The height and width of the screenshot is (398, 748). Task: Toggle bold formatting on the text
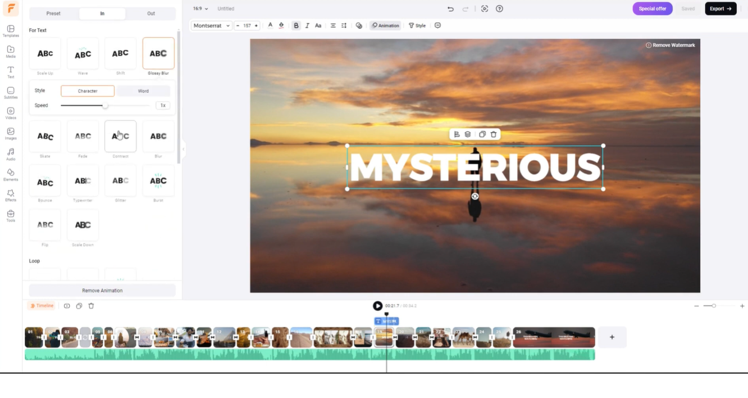click(296, 25)
